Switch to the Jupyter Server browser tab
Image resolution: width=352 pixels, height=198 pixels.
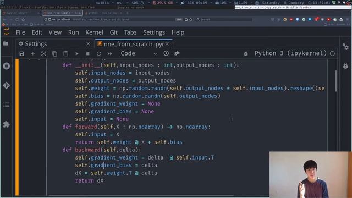click(x=21, y=13)
